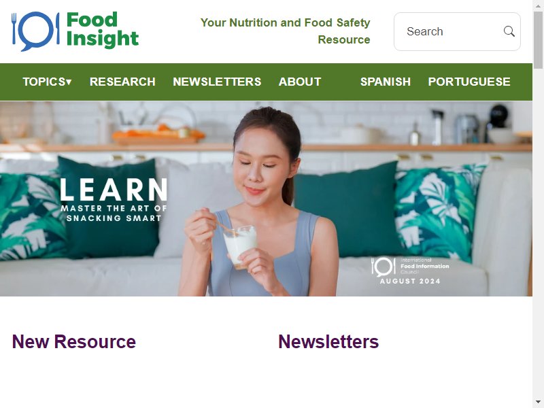The image size is (544, 408).
Task: Click the LEARN headline on banner
Action: pos(114,190)
